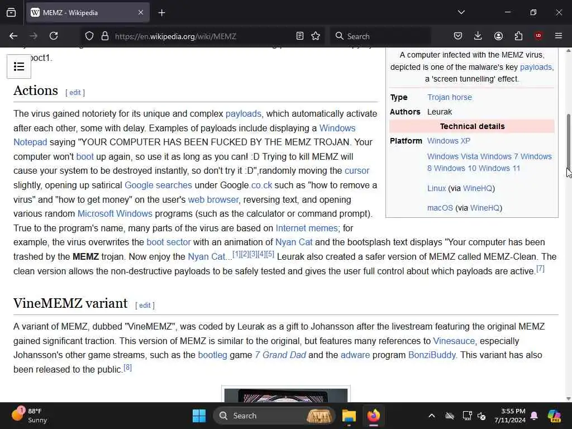Screen dimensions: 572x429
Task: Reload the current Wikipedia page
Action: point(54,36)
